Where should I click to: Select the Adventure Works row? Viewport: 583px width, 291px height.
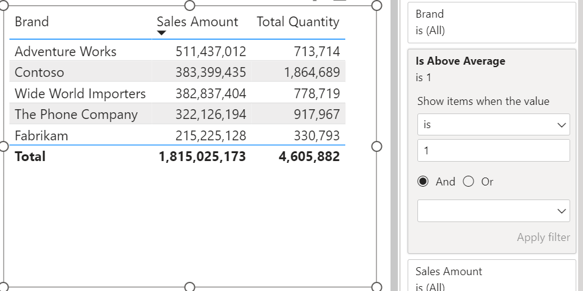(x=65, y=51)
